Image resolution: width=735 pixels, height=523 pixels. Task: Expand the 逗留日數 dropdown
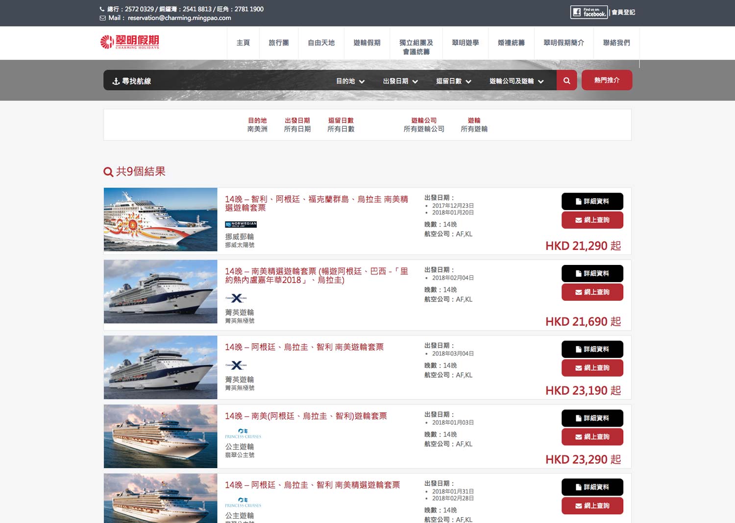click(x=454, y=81)
